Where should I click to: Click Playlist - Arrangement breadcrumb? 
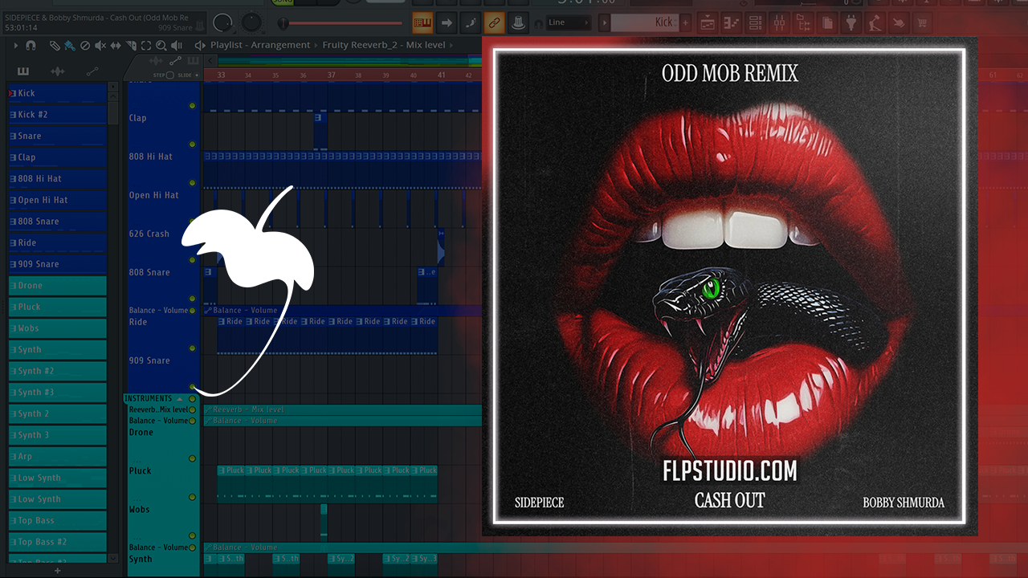259,45
